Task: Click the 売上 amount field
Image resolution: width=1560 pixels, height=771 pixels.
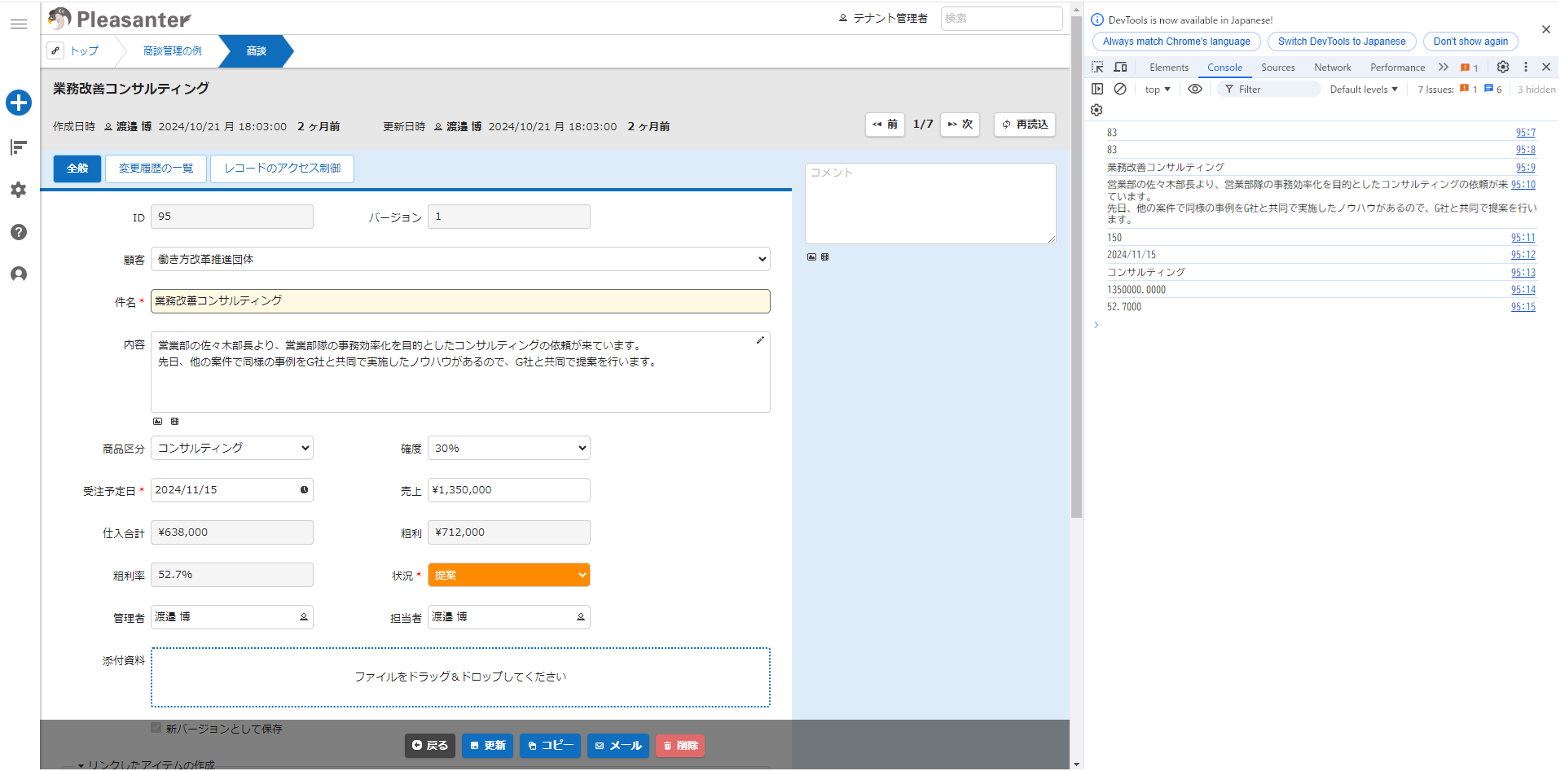Action: (x=509, y=490)
